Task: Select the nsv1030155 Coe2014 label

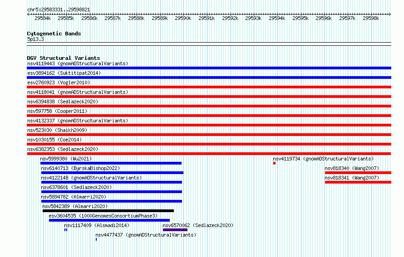Action: tap(54, 140)
